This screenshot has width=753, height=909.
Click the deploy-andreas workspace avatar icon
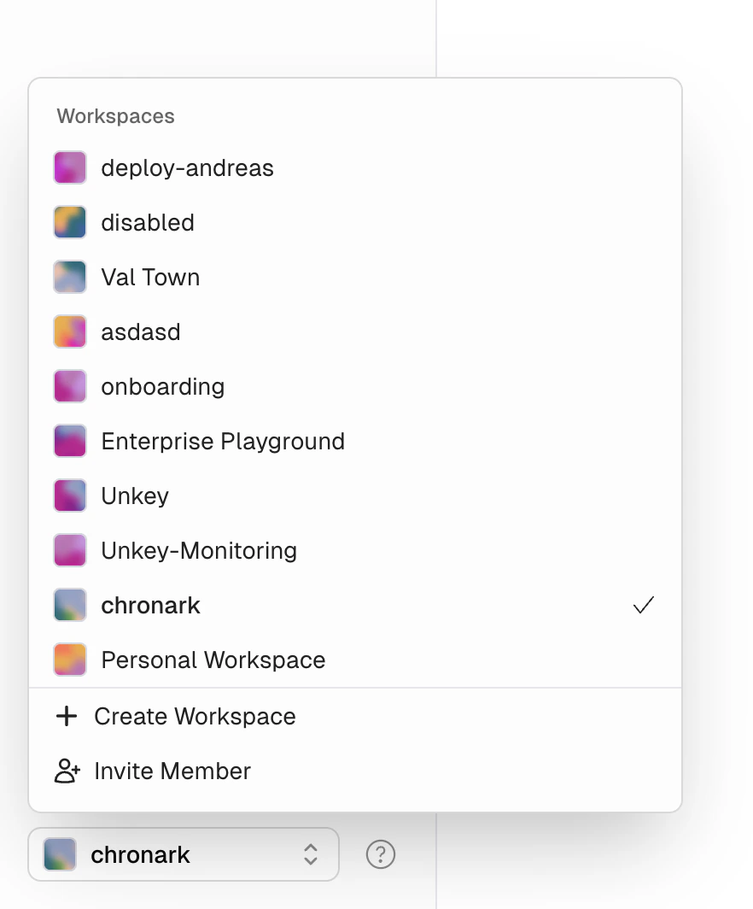pos(69,167)
